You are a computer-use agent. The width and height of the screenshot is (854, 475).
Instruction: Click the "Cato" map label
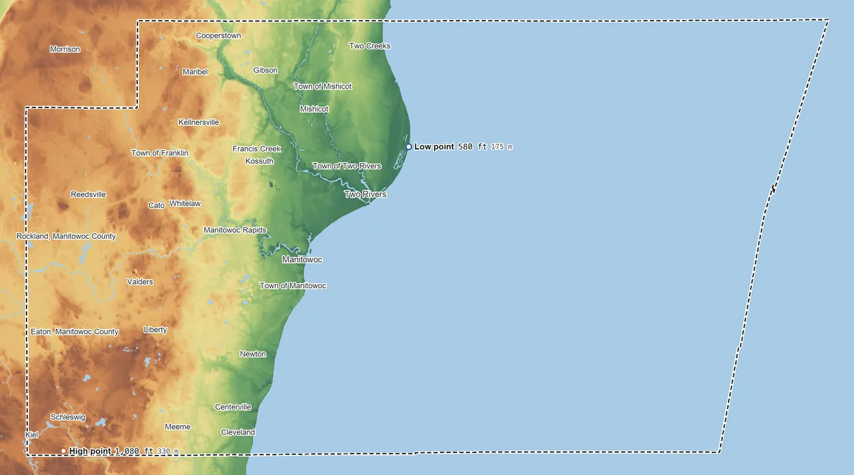tap(157, 205)
